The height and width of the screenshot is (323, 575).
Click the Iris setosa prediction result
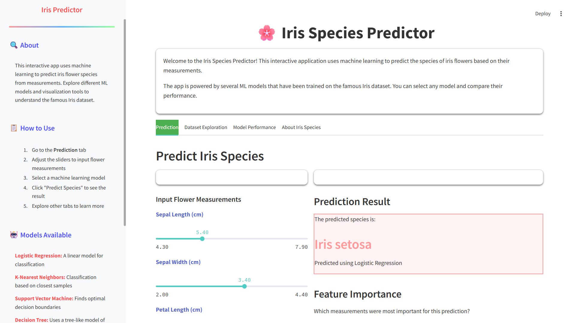343,244
